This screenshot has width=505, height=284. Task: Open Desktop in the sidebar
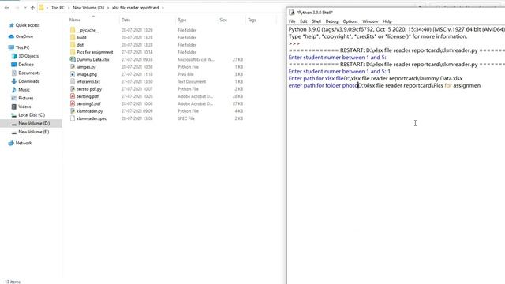23,65
